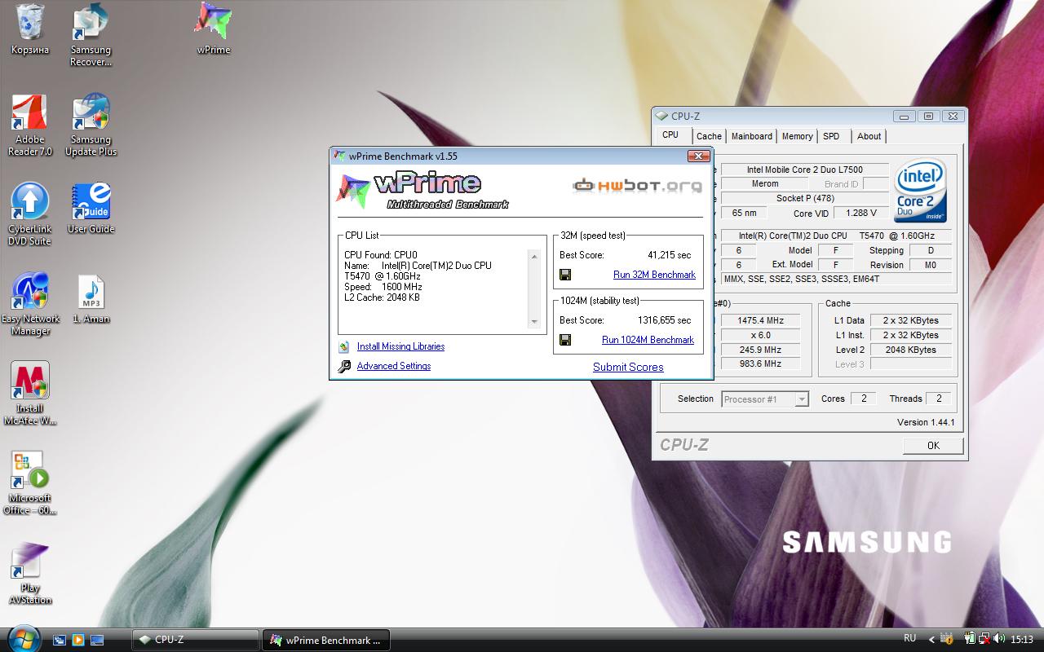Click Run 1024M Benchmark link
Screen dimensions: 1044x652
(648, 340)
